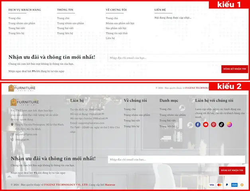250x191 pixels.
Task: Click the Mastercard payment icon
Action: [x=219, y=185]
